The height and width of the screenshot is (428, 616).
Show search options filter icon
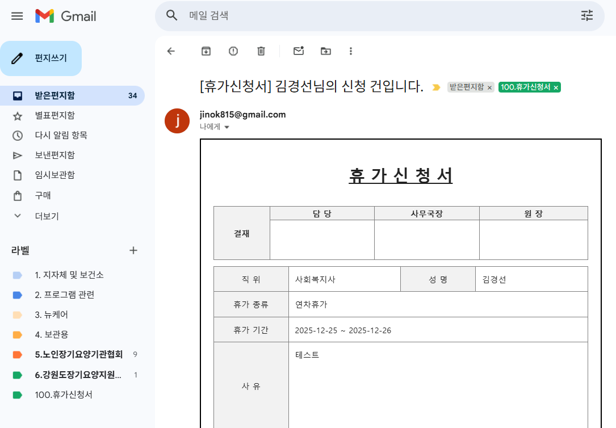click(586, 15)
